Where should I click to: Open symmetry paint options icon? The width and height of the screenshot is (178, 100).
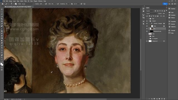85,4
